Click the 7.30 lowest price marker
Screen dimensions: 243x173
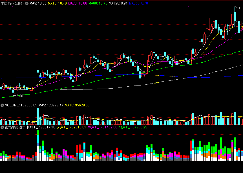(18, 96)
